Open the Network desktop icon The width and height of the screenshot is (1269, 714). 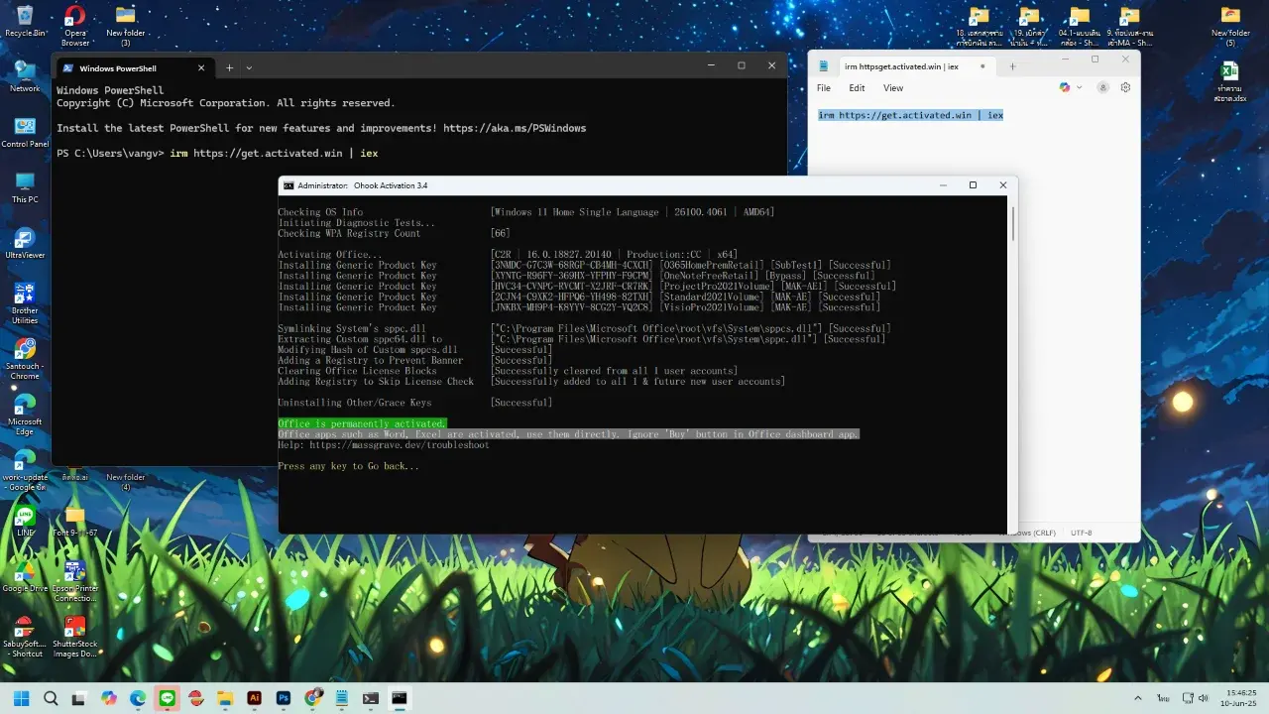click(25, 76)
